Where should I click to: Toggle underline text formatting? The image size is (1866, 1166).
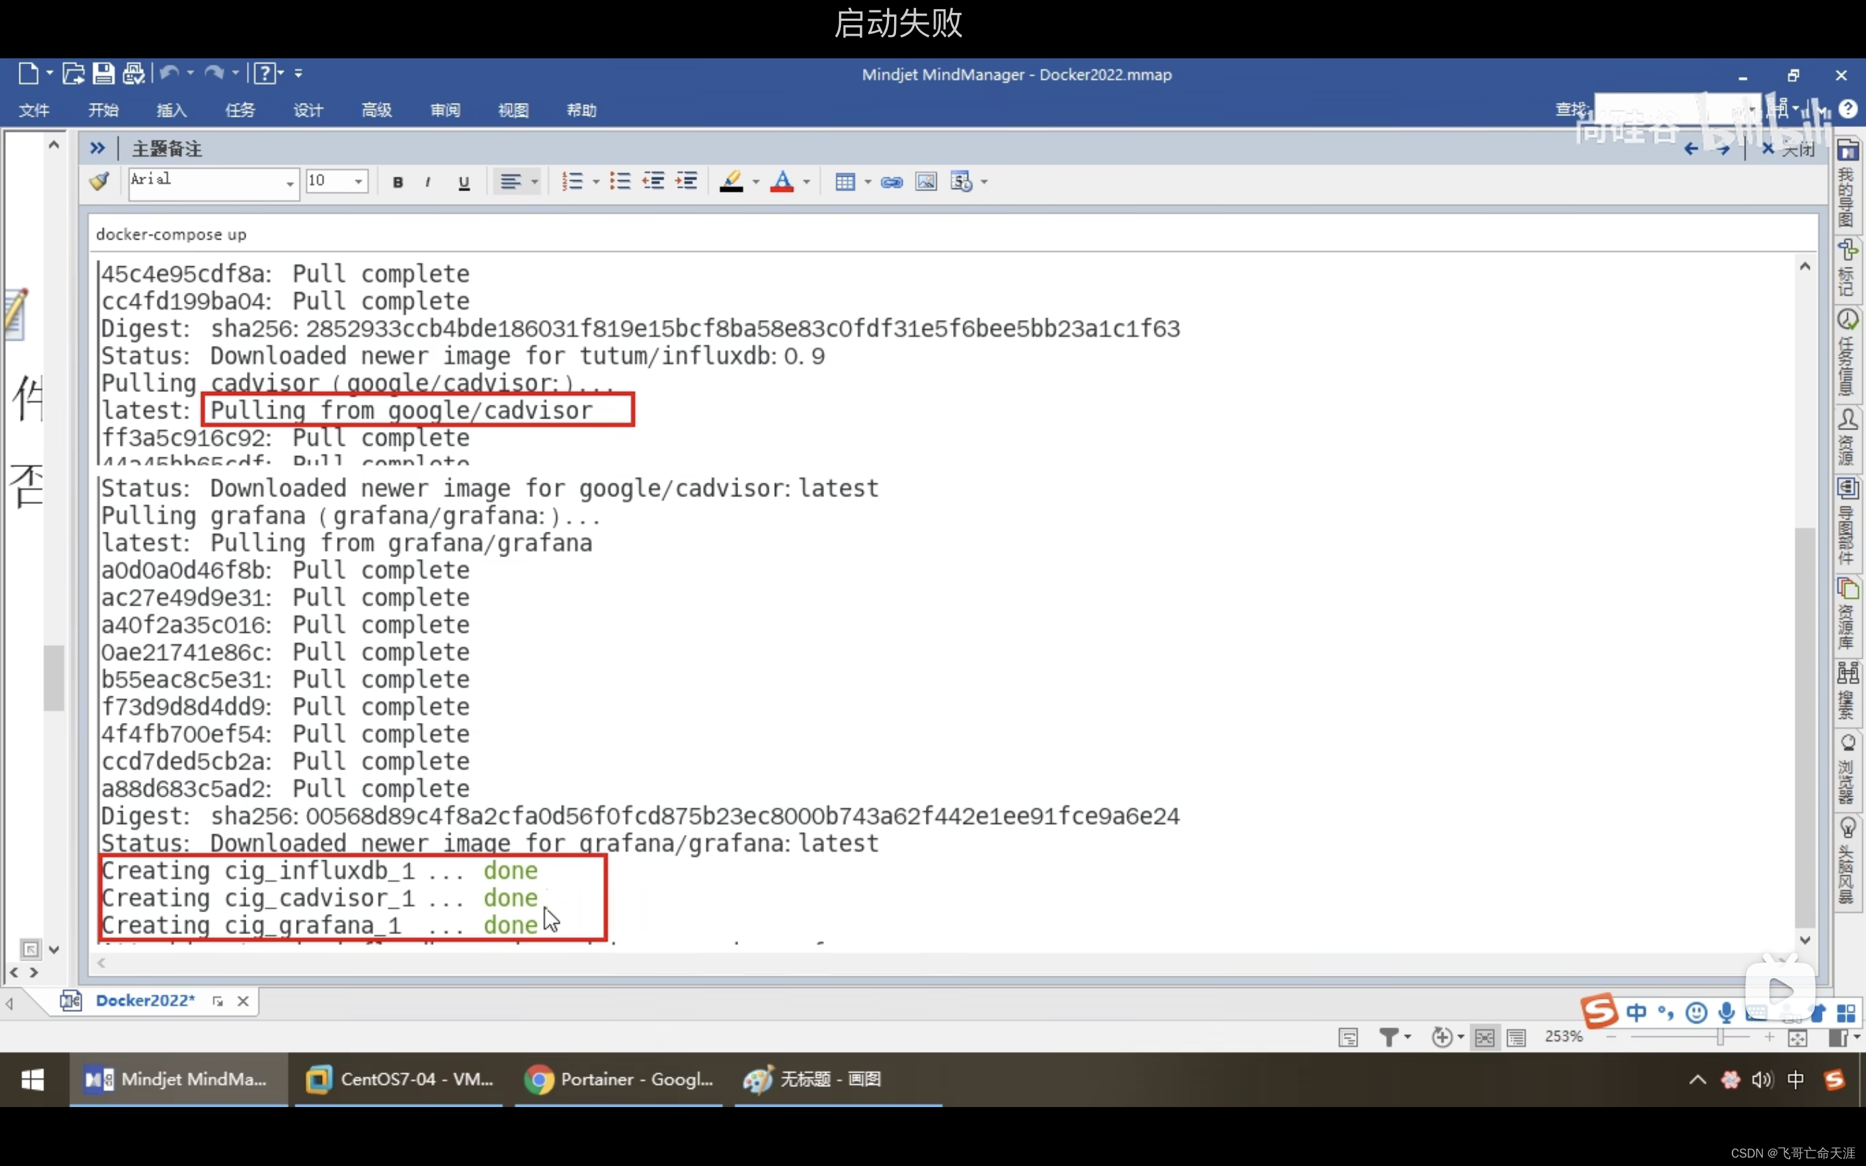[x=463, y=183]
